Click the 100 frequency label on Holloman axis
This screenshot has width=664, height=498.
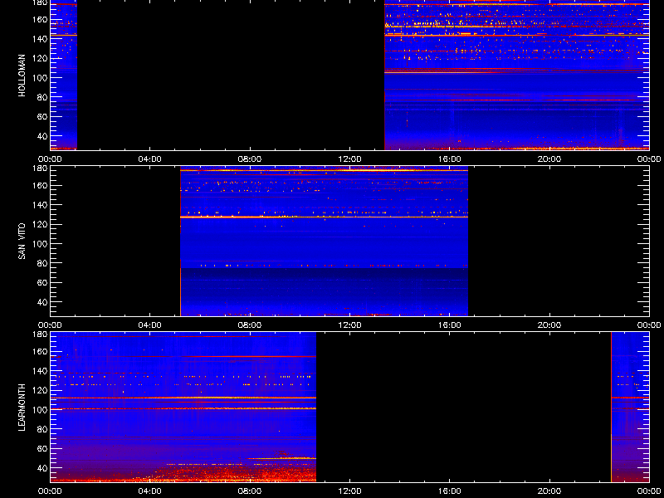(40, 77)
